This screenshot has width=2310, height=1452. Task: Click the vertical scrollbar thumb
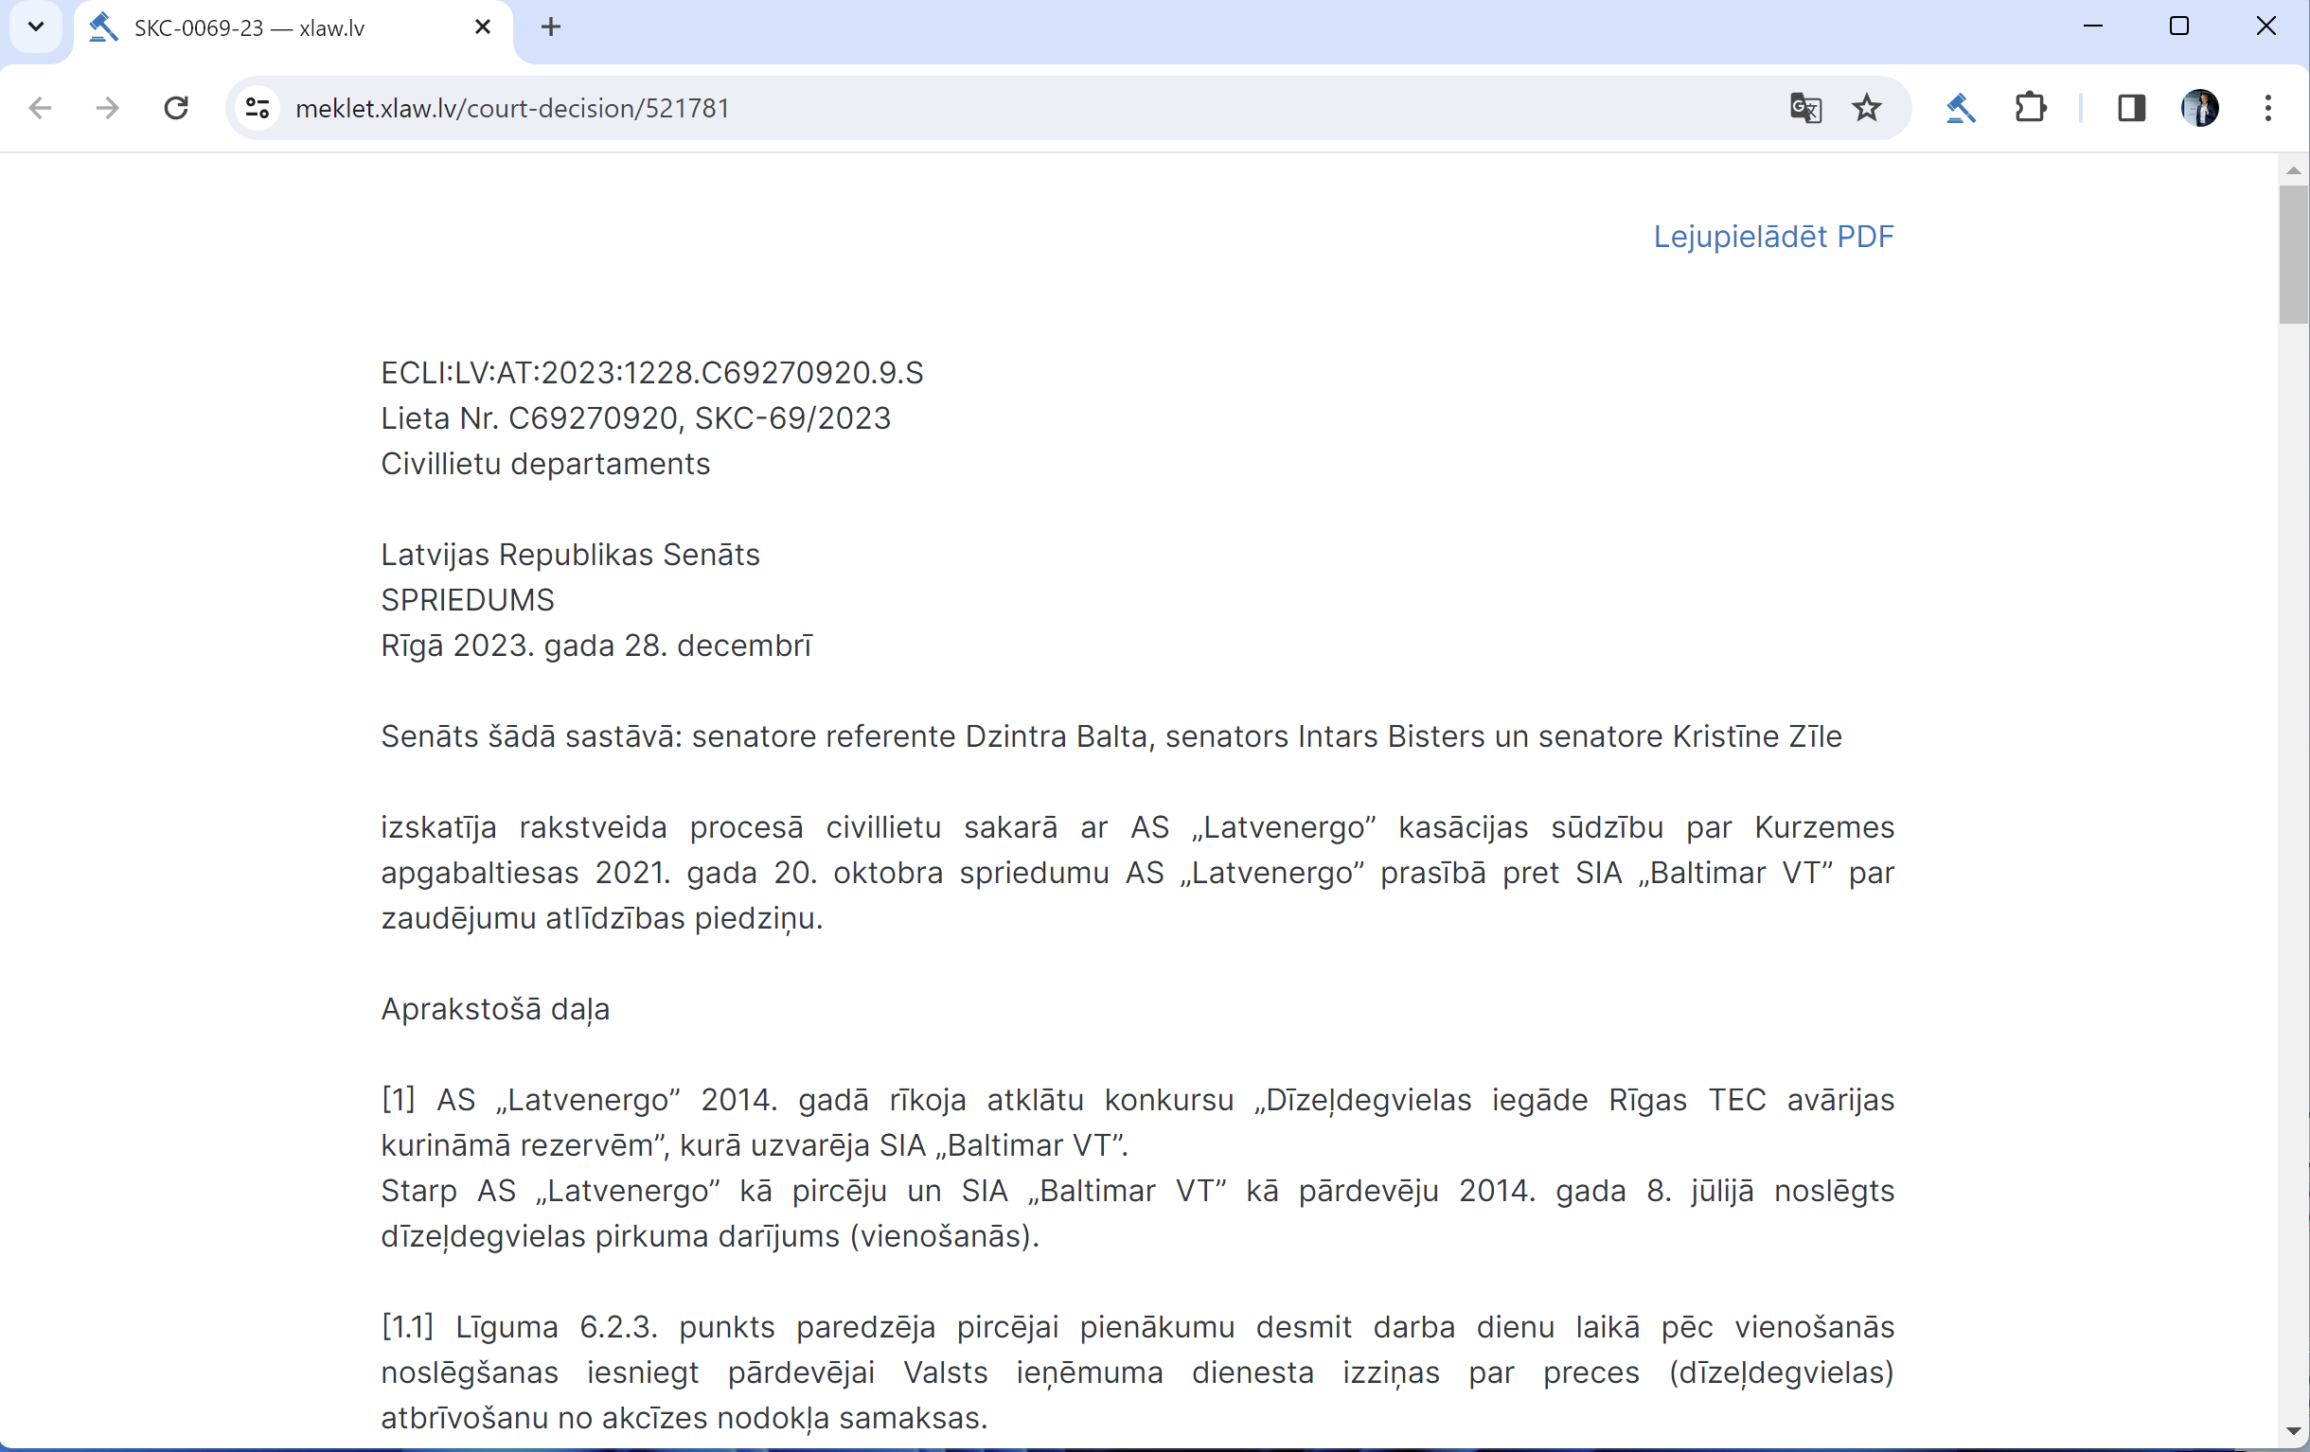[2293, 255]
